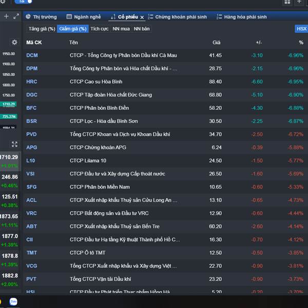Click change -6.60 in HRC row
This screenshot has height=308, width=308.
pos(257,82)
